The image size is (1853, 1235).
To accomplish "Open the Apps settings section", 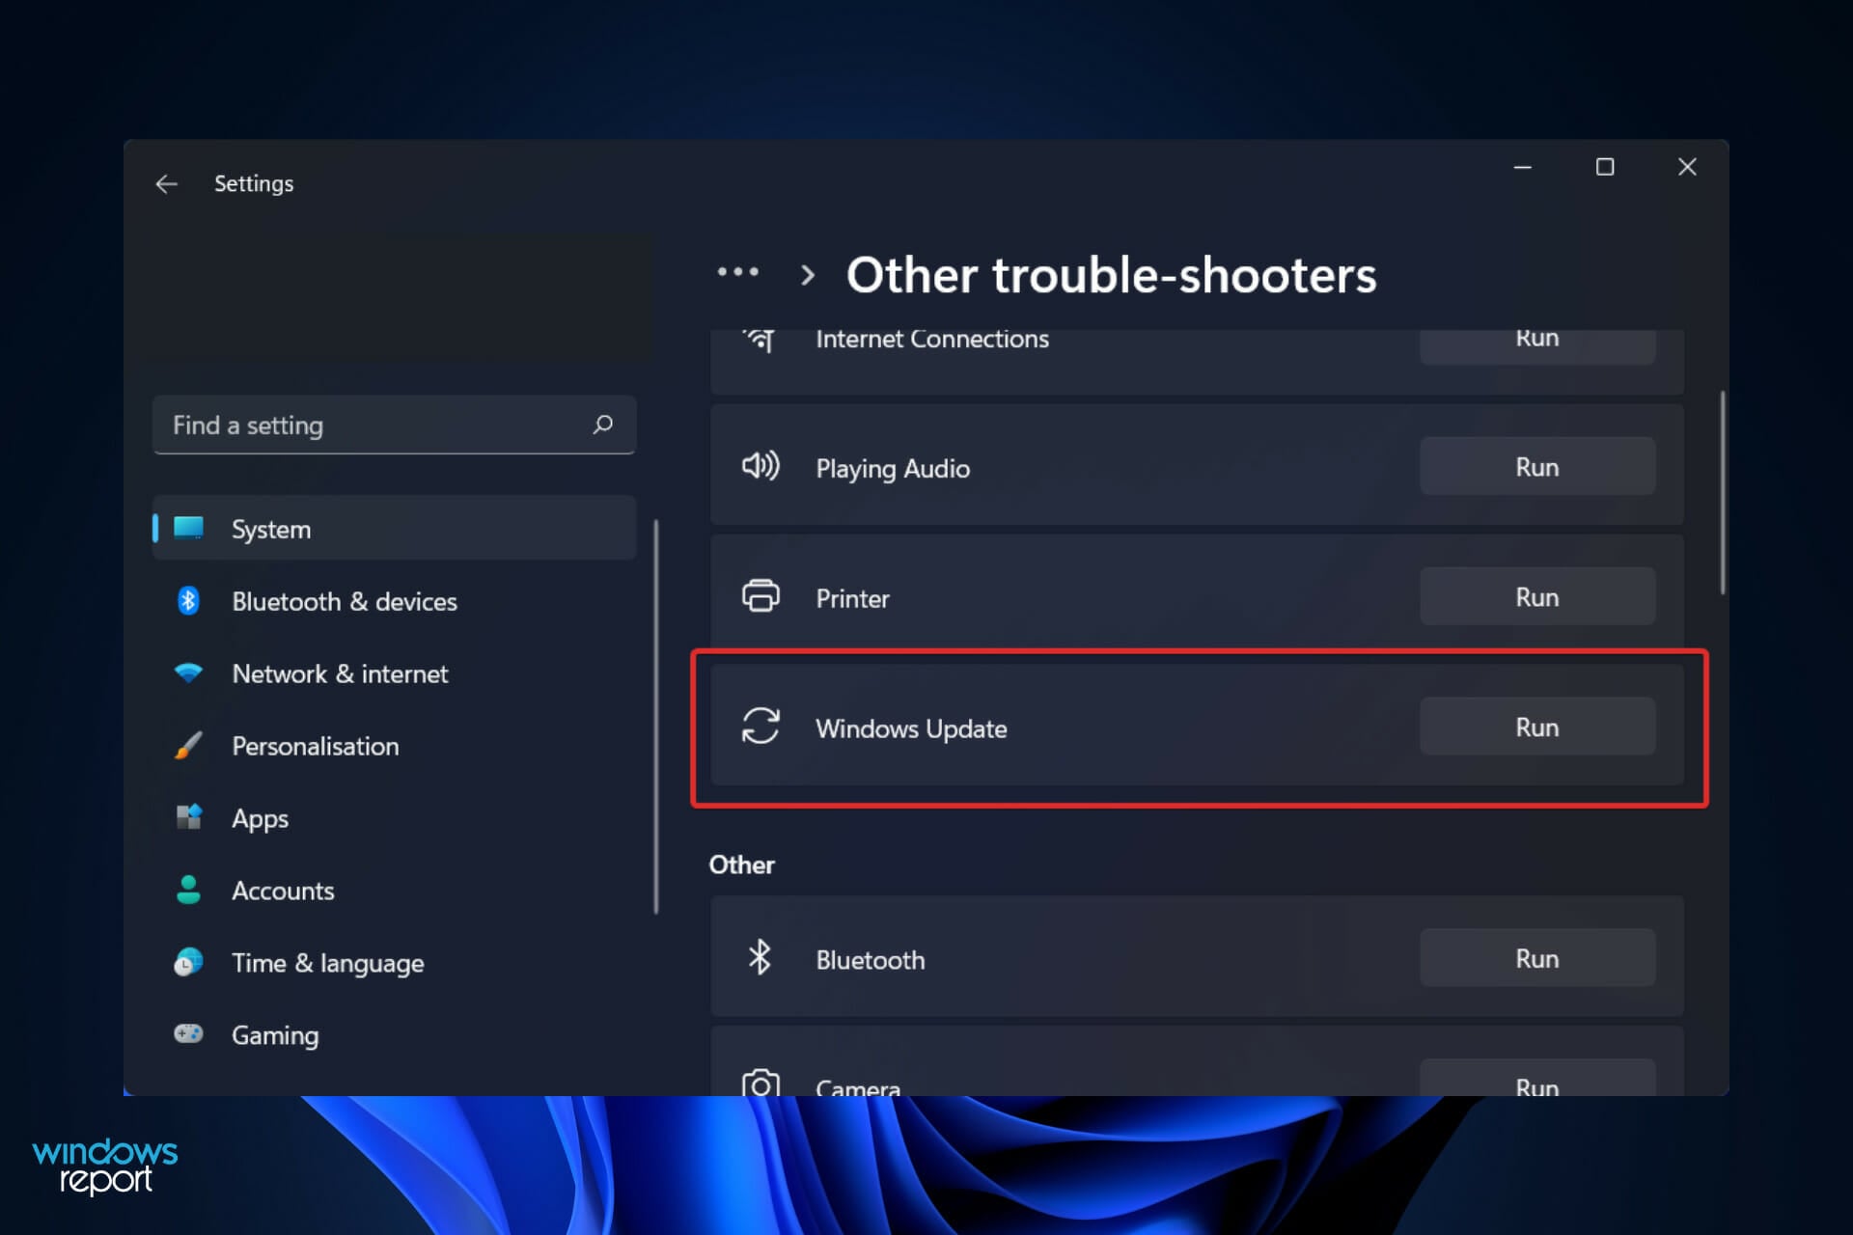I will point(259,817).
